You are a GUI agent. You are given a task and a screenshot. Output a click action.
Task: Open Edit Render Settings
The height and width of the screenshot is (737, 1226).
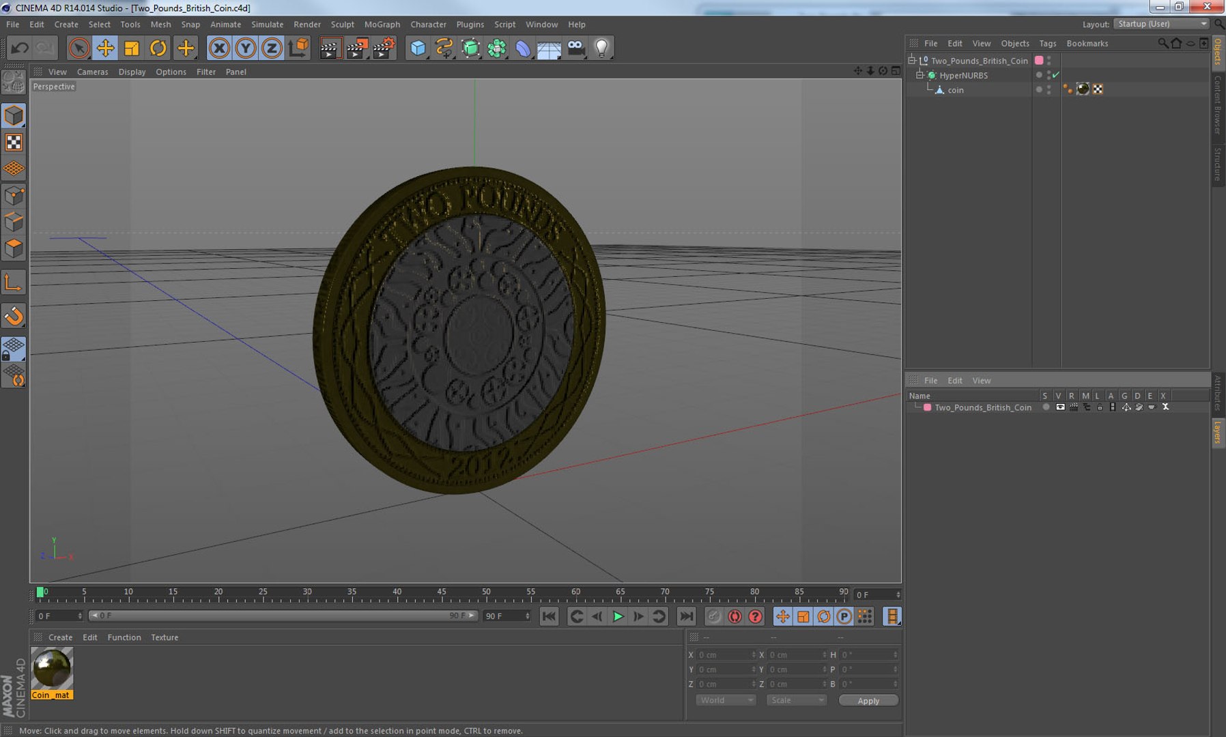click(x=384, y=48)
